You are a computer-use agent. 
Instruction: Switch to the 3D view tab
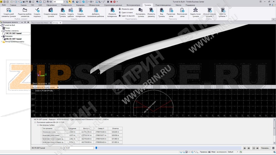point(55,22)
